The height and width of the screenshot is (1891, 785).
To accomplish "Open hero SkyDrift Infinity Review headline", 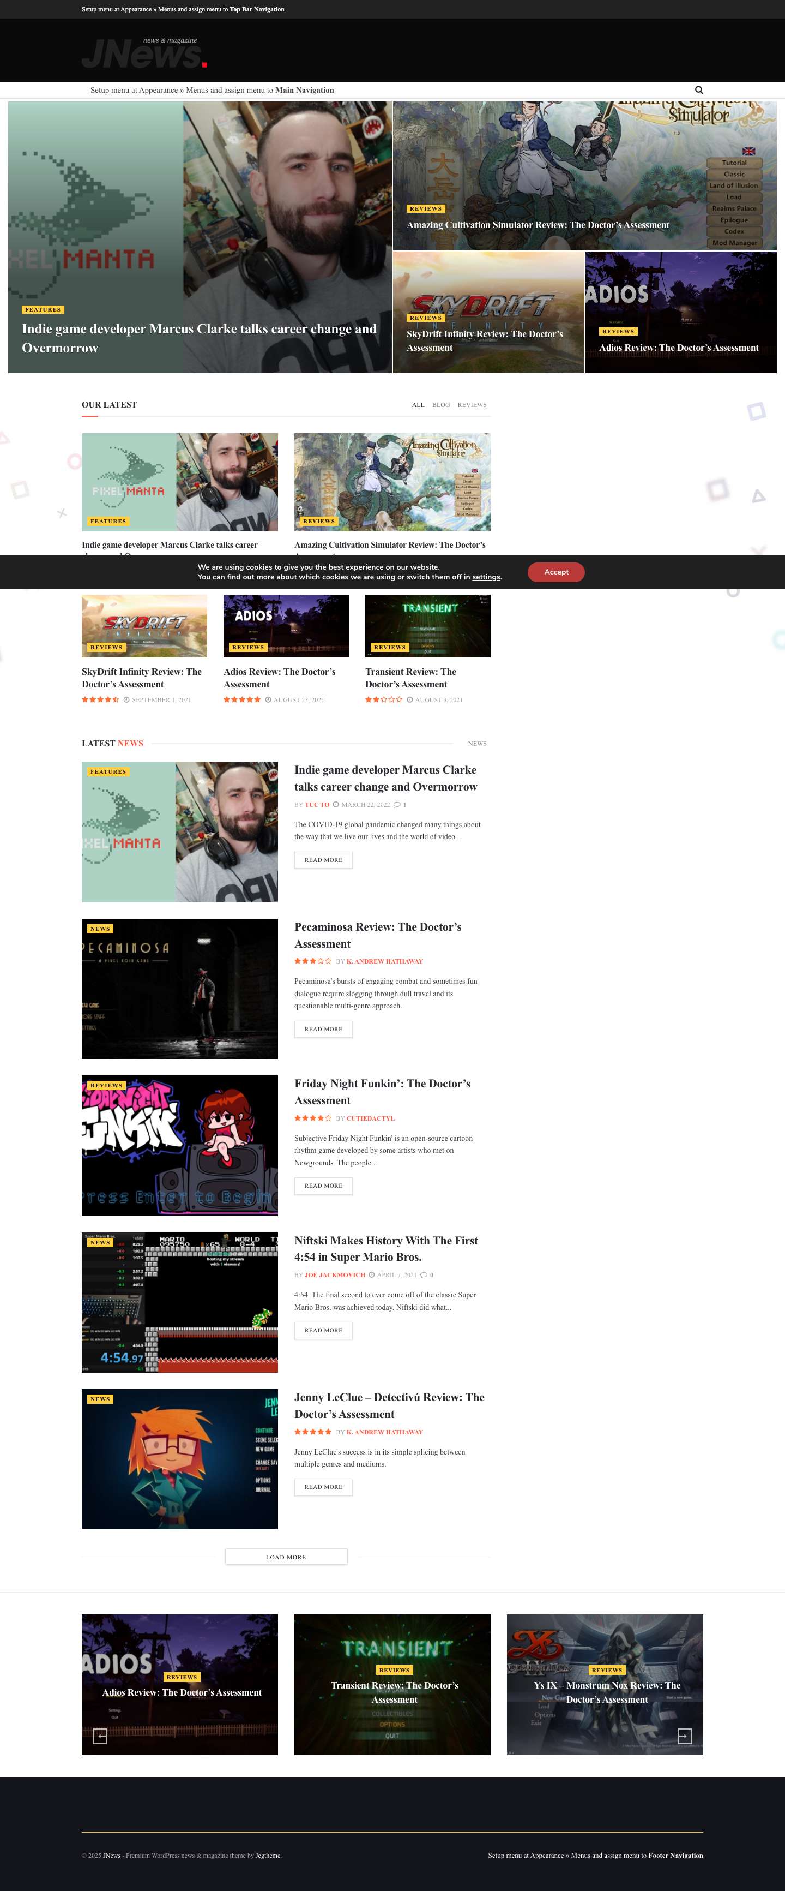I will 485,340.
